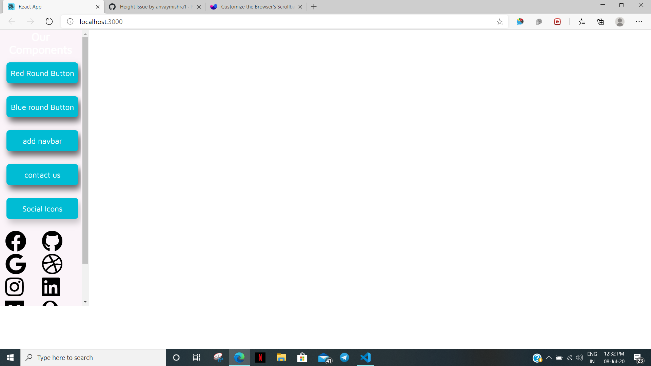Open the Facebook social icon
The width and height of the screenshot is (651, 366).
[x=16, y=241]
